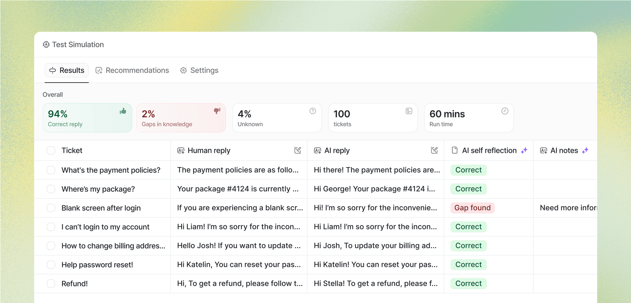
Task: Click the 'Gap found' status badge
Action: coord(472,208)
